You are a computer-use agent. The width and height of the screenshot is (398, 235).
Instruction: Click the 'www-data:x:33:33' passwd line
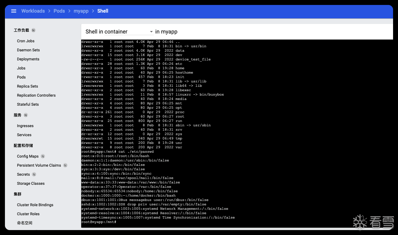tap(131, 182)
